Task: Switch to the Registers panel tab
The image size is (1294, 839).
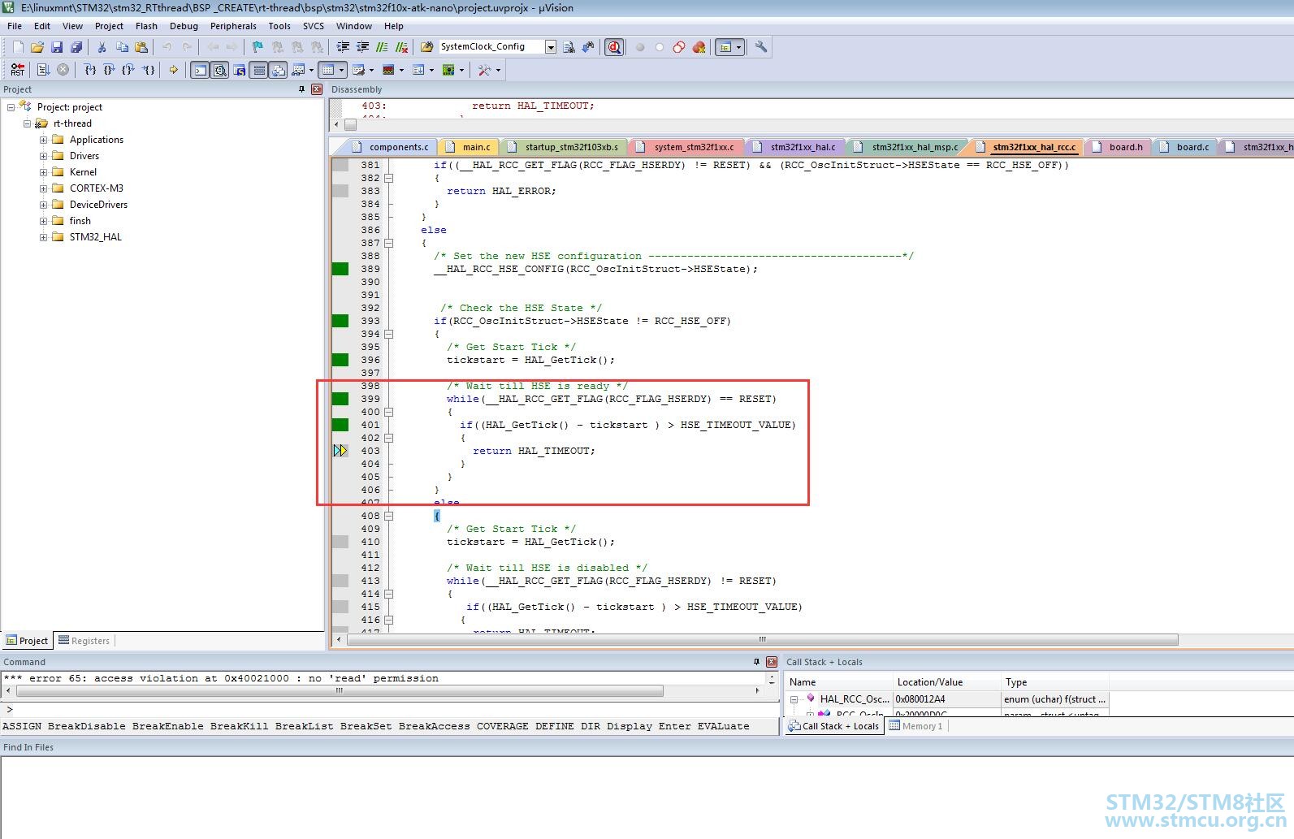Action: coord(84,641)
